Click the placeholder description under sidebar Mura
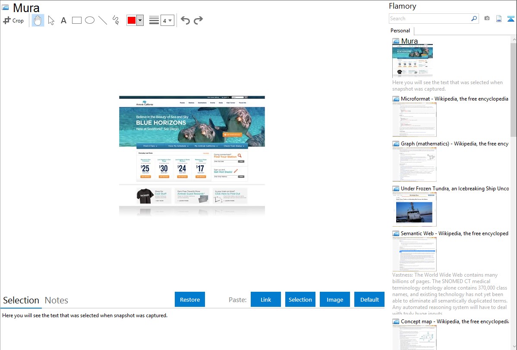This screenshot has height=350, width=517. (448, 85)
